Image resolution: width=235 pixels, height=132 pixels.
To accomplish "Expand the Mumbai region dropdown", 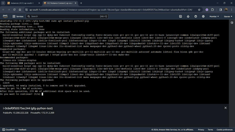I will coord(214,16).
